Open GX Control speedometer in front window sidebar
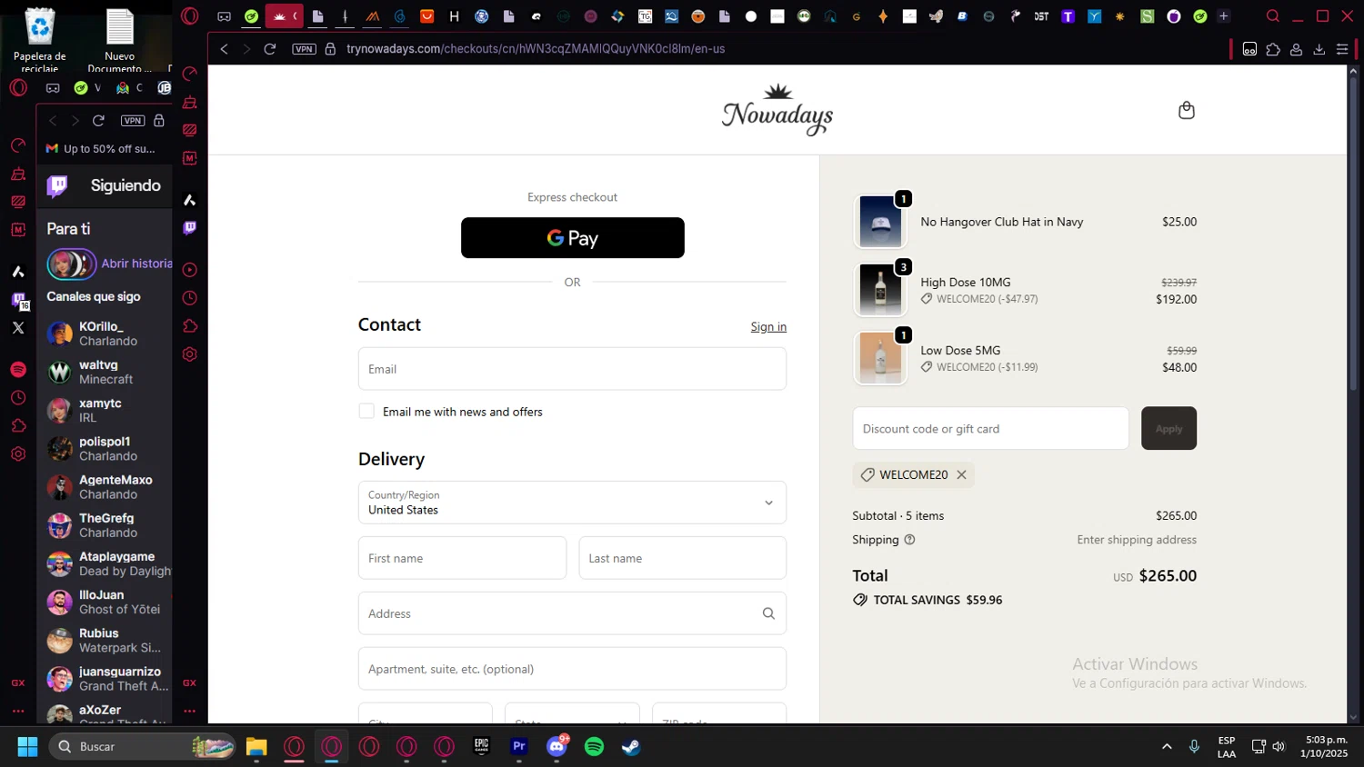The image size is (1364, 767). click(190, 74)
